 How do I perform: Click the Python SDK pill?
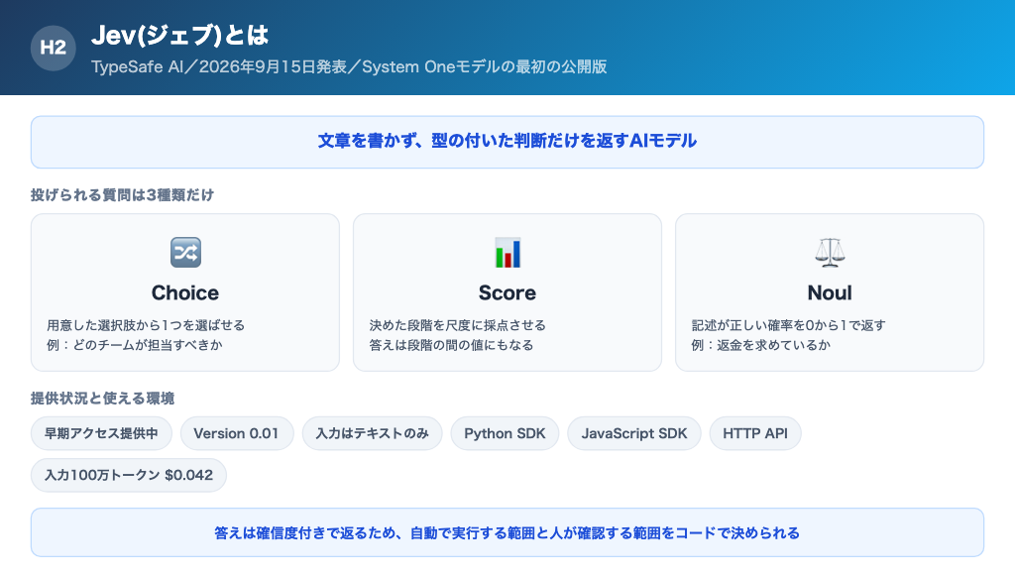coord(505,433)
